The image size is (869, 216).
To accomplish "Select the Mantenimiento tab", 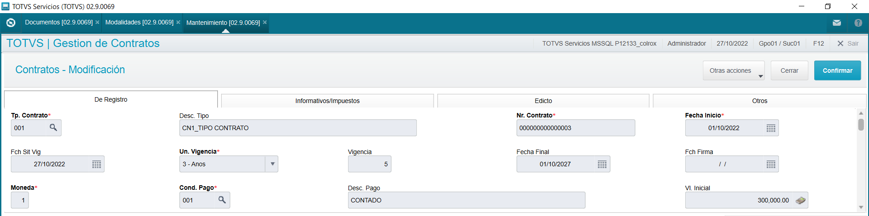I will pos(223,23).
